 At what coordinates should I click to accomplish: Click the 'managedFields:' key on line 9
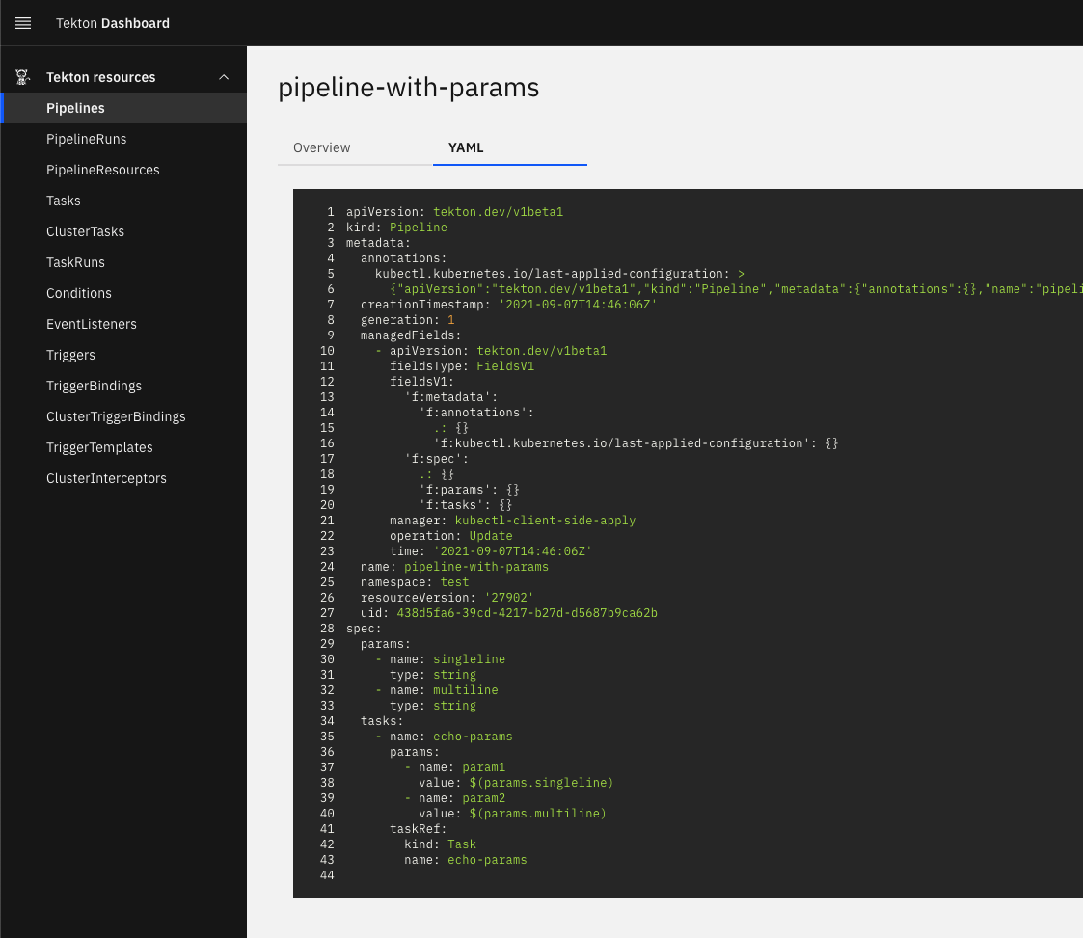click(x=411, y=335)
